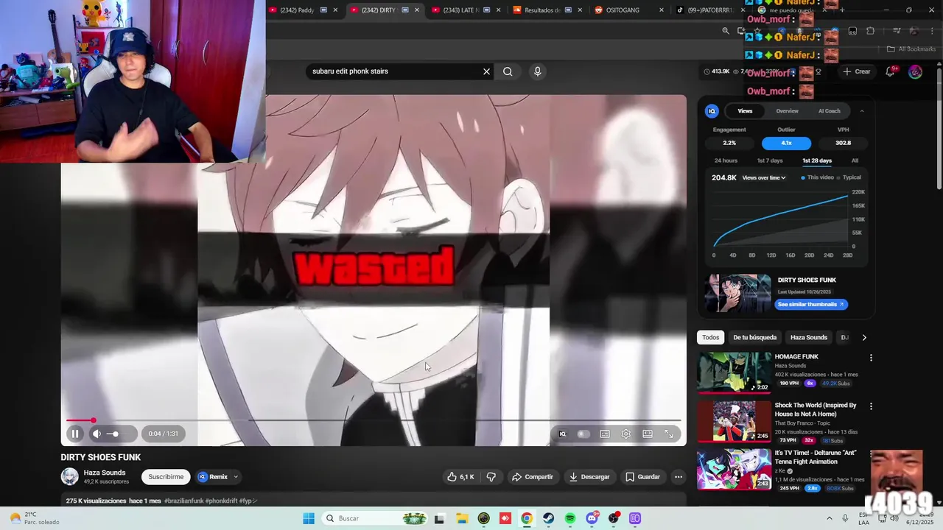Start voice search with microphone

tap(537, 71)
